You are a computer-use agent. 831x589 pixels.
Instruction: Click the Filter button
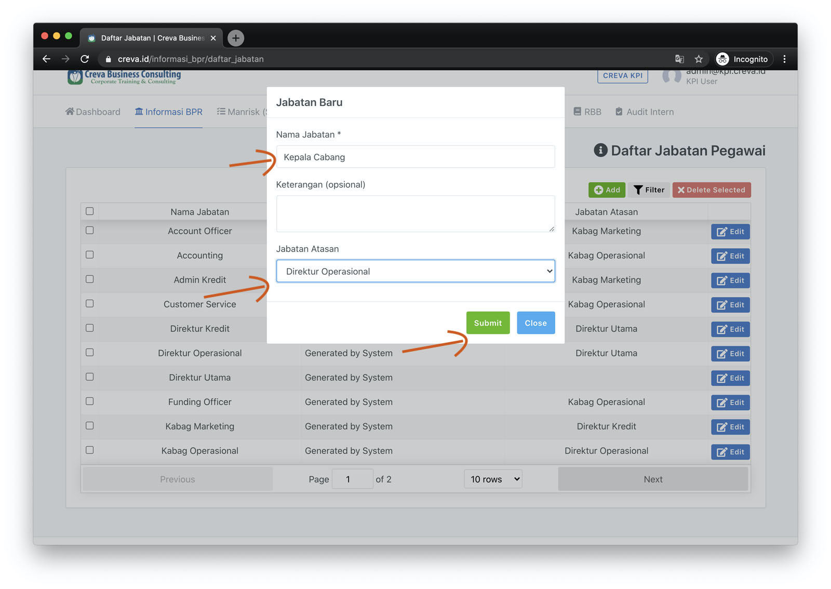pos(649,190)
